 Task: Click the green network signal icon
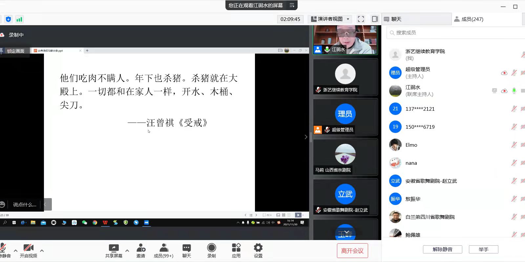tap(19, 19)
